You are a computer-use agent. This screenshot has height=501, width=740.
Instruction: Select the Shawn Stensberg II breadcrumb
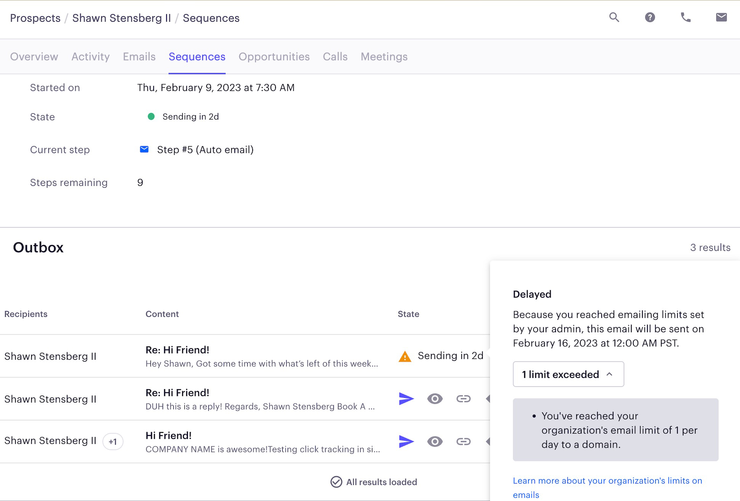122,18
